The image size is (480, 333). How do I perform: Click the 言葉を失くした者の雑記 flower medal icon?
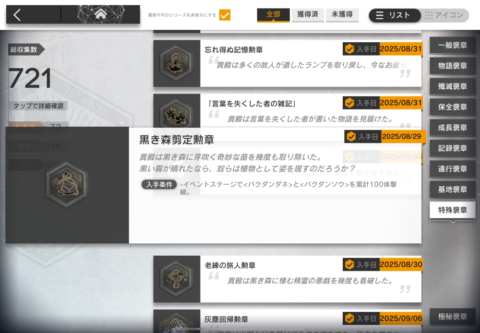pos(176,114)
